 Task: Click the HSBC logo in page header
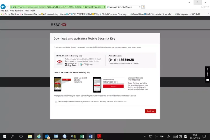(x=59, y=25)
